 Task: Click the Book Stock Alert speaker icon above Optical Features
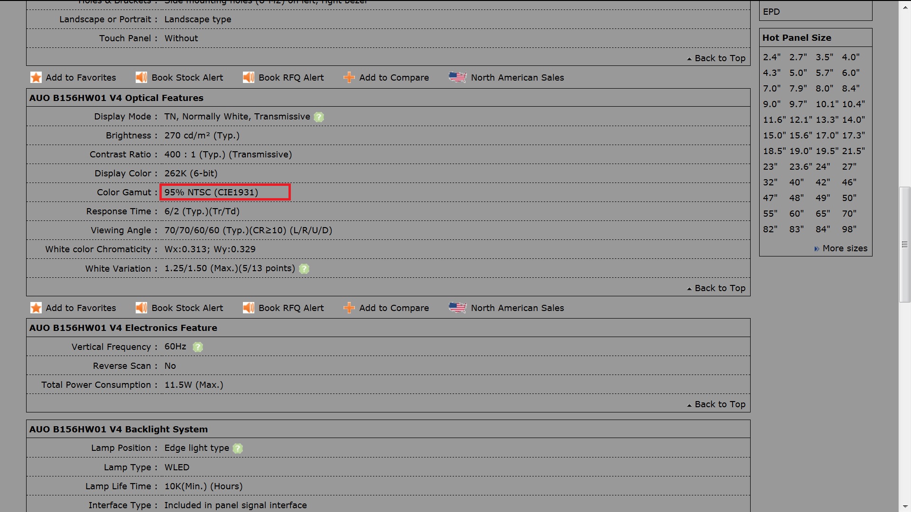pos(141,77)
